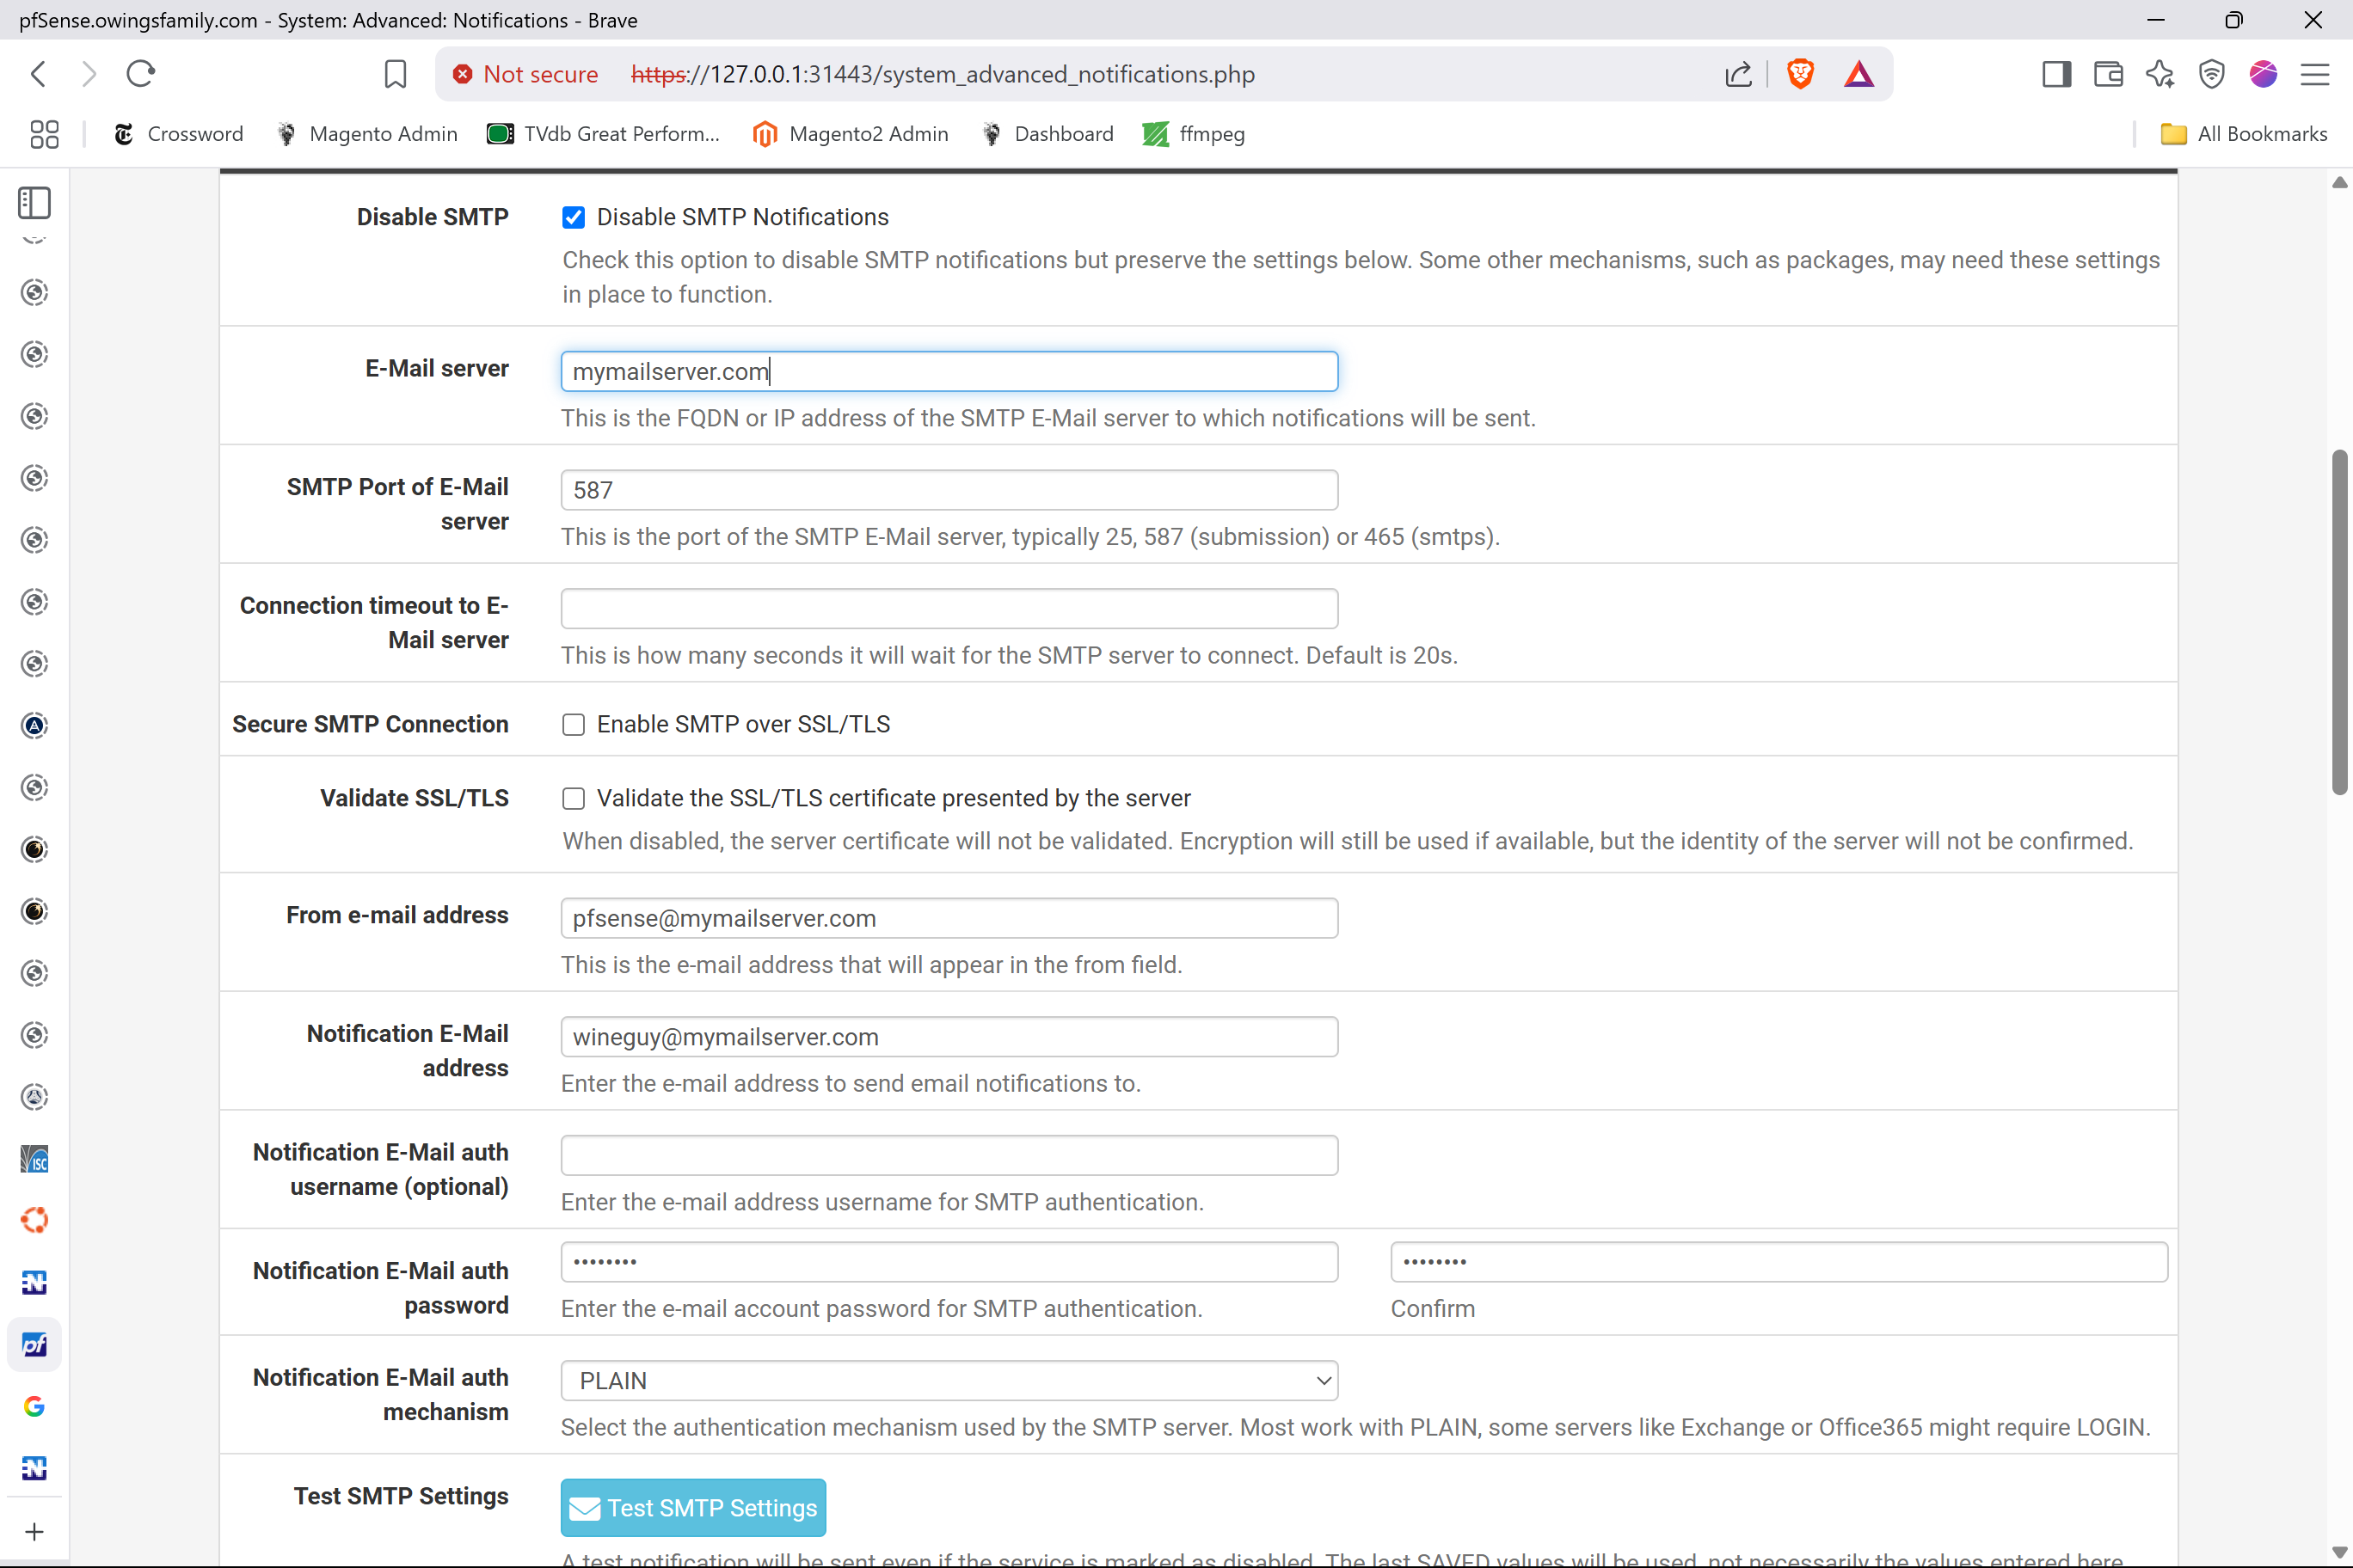The width and height of the screenshot is (2353, 1568).
Task: Uncheck Disable SMTP Notifications
Action: [x=574, y=218]
